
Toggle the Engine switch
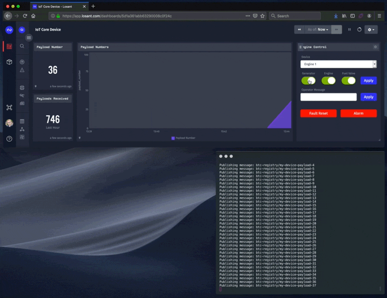pos(328,80)
